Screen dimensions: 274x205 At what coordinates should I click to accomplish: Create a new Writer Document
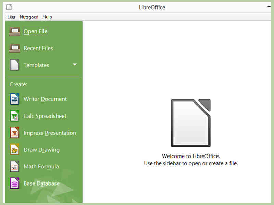[45, 99]
